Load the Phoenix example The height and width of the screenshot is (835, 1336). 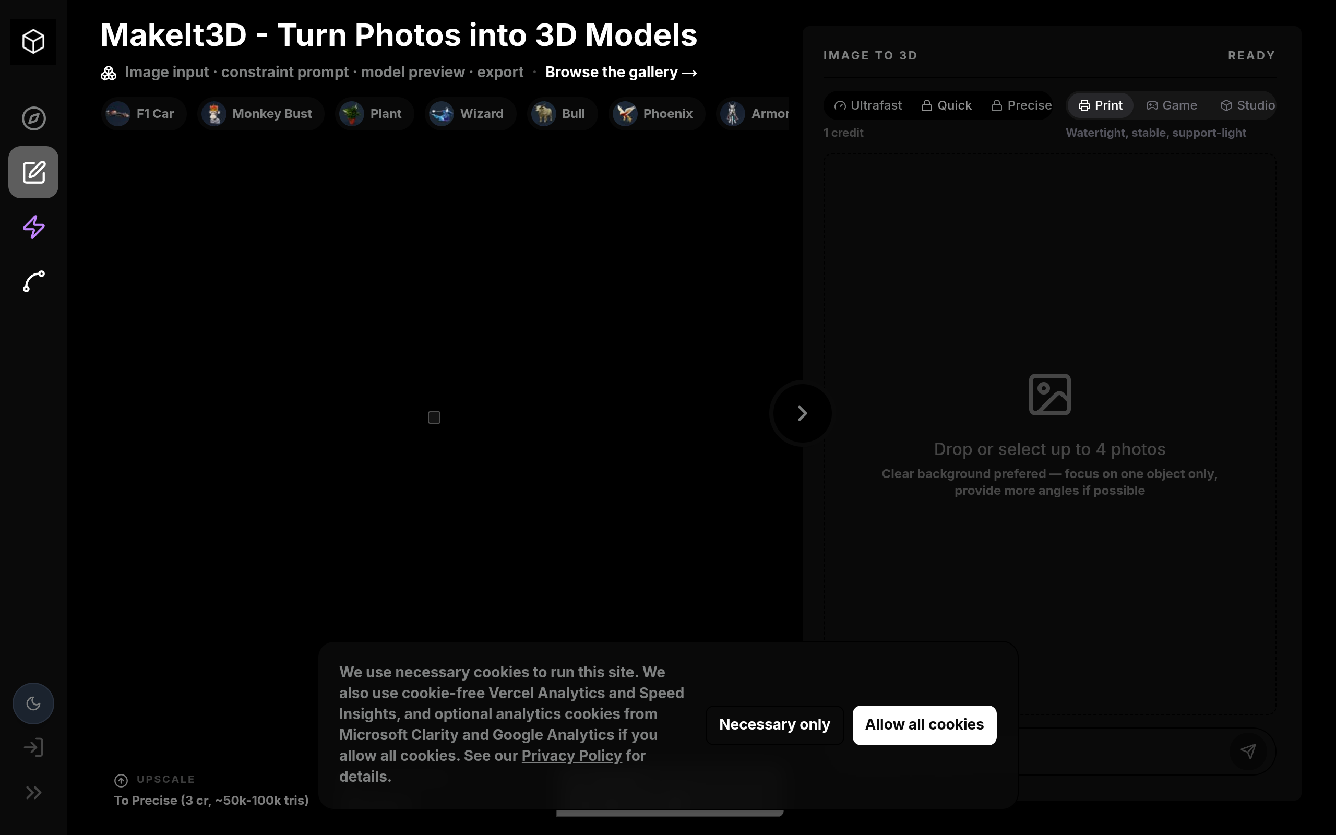click(x=657, y=114)
